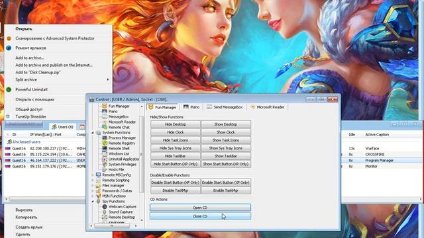Select the Sound Capture tree icon
The width and height of the screenshot is (424, 238).
pyautogui.click(x=105, y=212)
